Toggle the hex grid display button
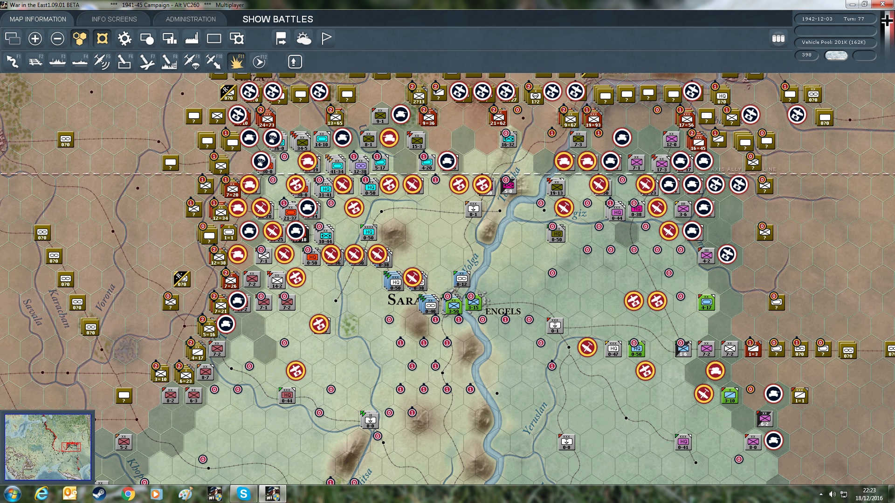This screenshot has width=895, height=503. [x=80, y=39]
